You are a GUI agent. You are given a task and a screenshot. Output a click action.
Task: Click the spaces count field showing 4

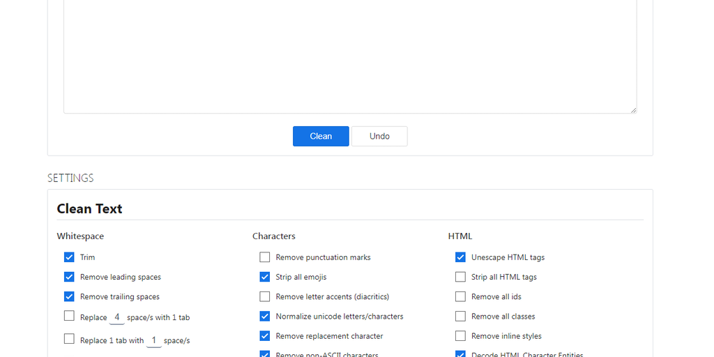[117, 317]
